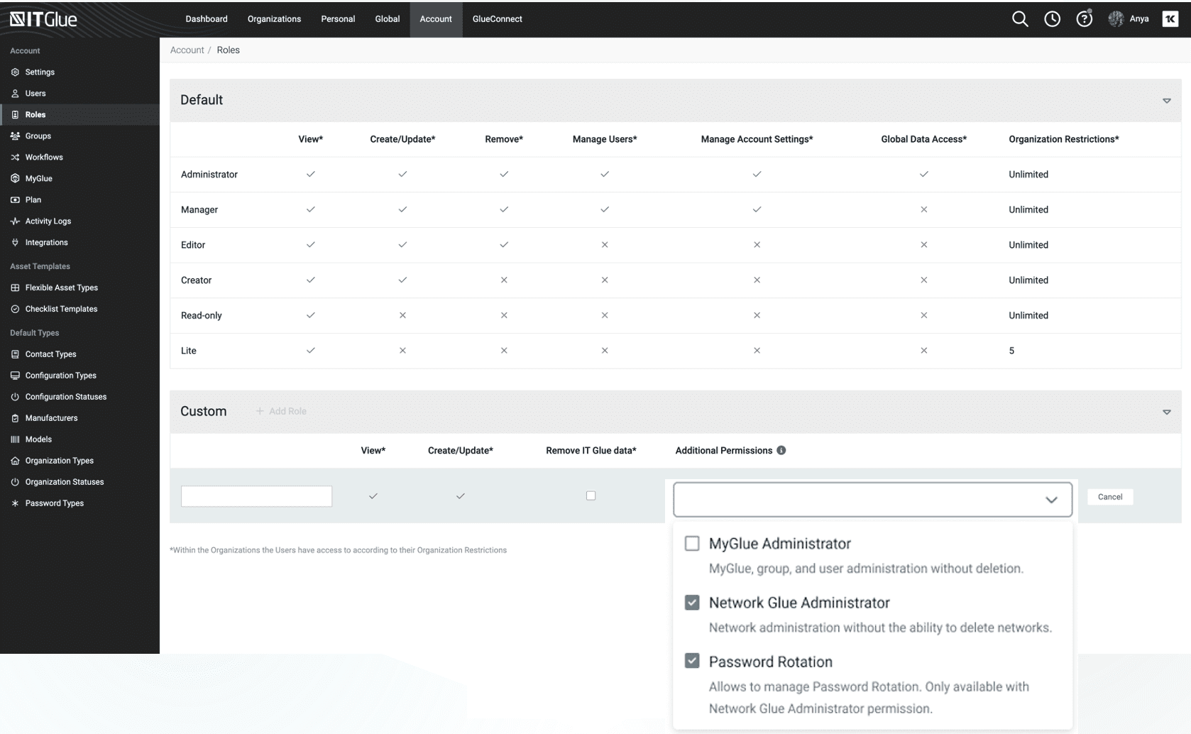Click the new role name input field
1191x734 pixels.
(x=256, y=496)
